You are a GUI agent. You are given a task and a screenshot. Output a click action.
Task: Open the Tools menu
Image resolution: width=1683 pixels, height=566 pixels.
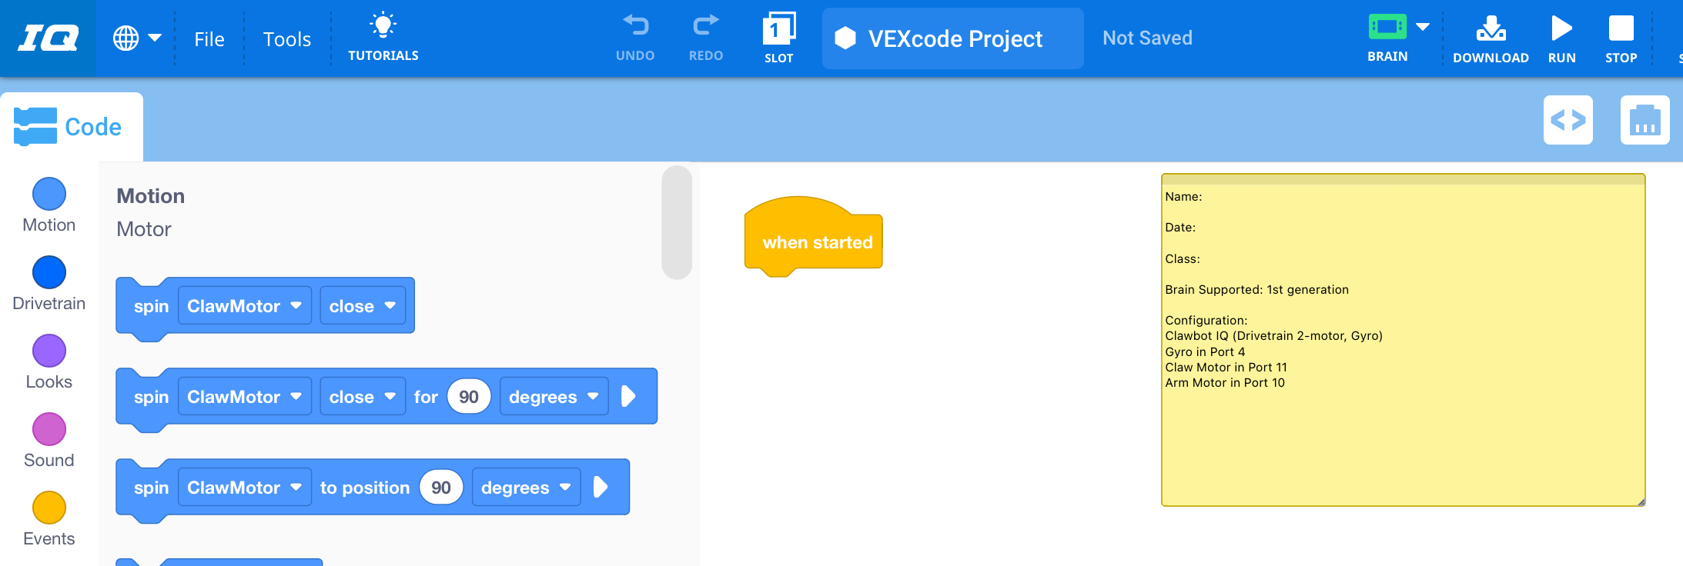click(286, 39)
